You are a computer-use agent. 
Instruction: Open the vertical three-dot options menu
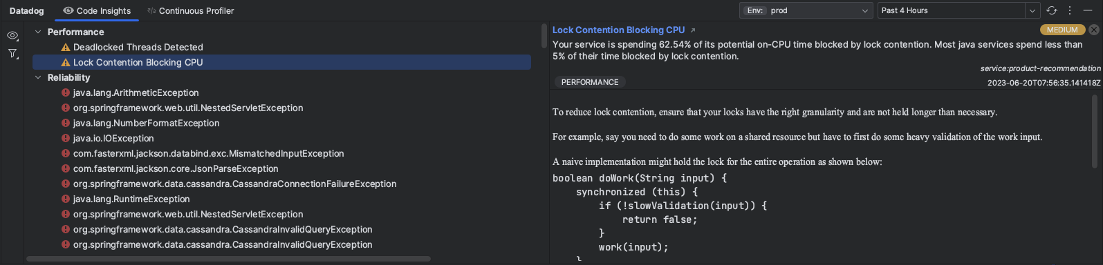pyautogui.click(x=1070, y=10)
